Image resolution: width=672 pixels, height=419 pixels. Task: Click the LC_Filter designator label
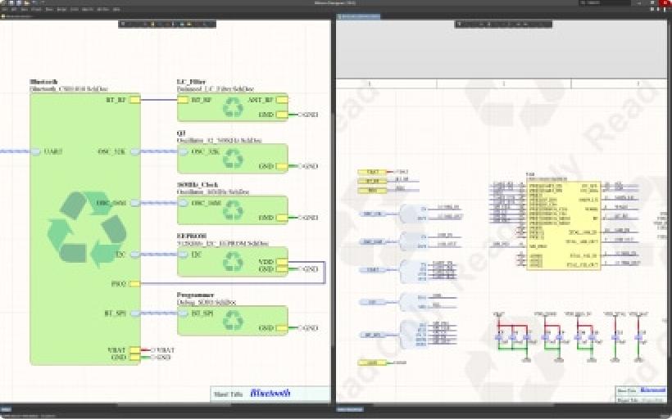tap(192, 82)
